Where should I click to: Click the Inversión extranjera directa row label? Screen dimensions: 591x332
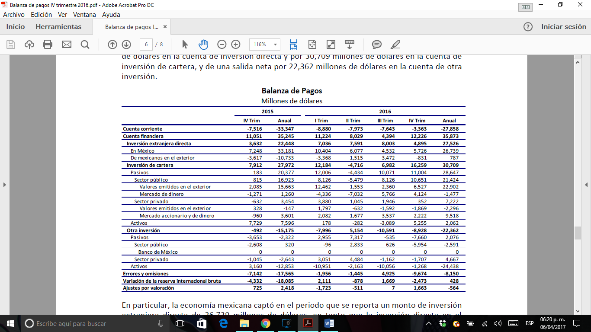point(159,144)
